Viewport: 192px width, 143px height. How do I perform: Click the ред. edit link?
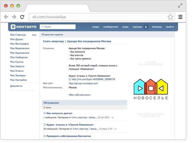(34, 35)
